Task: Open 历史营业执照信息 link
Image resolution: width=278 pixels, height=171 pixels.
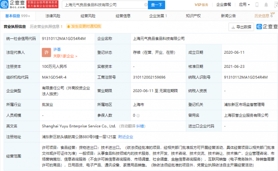Action: tap(46, 26)
